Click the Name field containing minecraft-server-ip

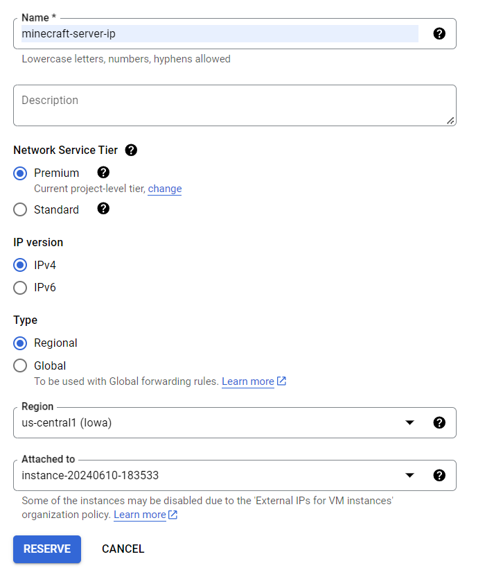(220, 33)
